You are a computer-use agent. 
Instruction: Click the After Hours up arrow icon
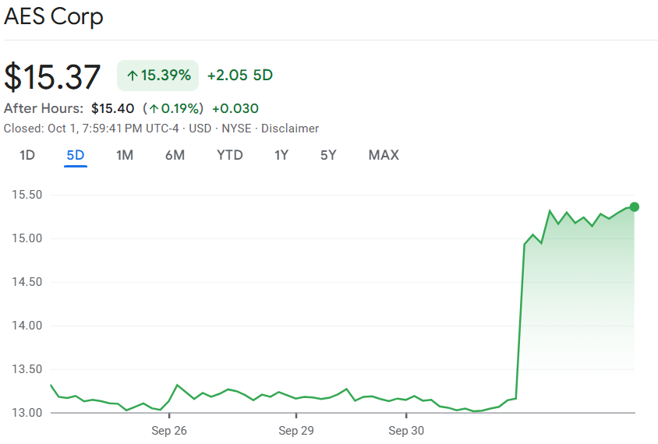(x=154, y=108)
